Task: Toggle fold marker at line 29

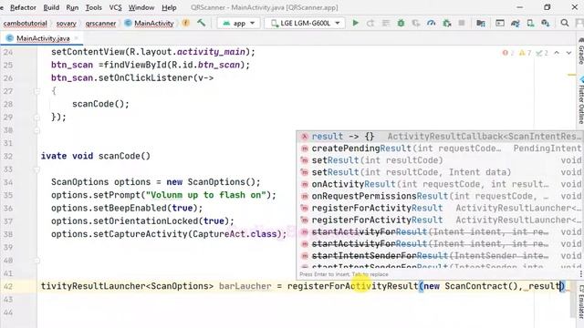Action: click(36, 118)
